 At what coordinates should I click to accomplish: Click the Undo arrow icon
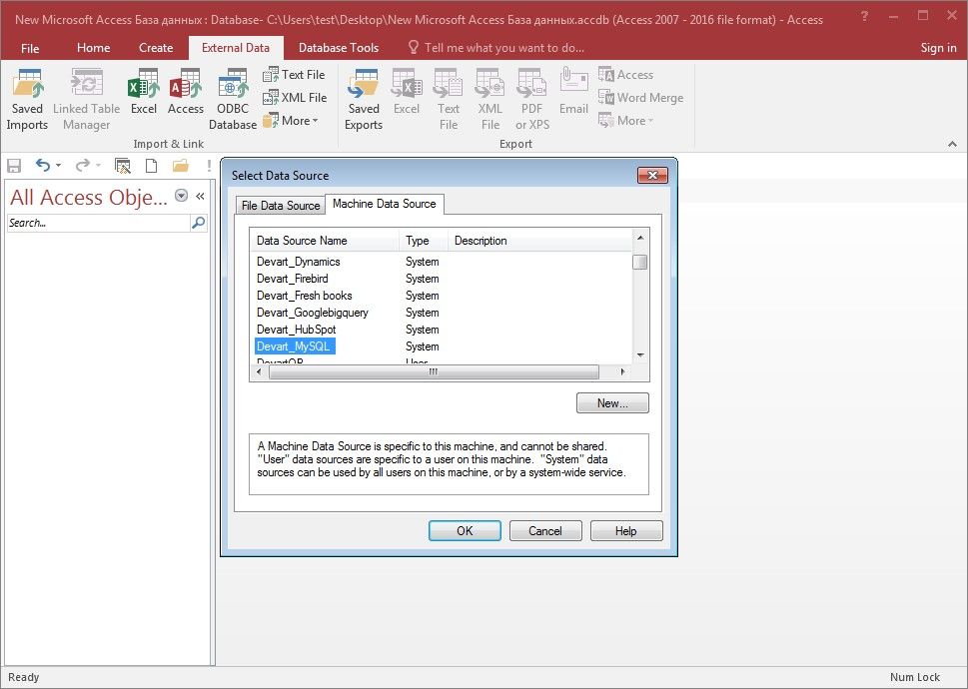42,165
